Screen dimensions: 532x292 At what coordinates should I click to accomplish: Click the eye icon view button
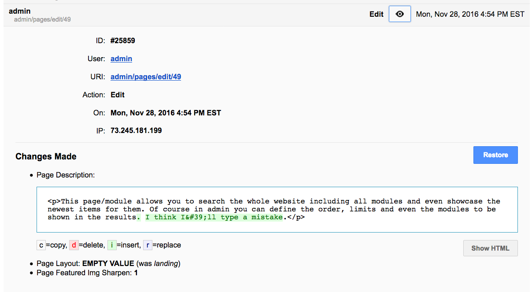[x=399, y=14]
